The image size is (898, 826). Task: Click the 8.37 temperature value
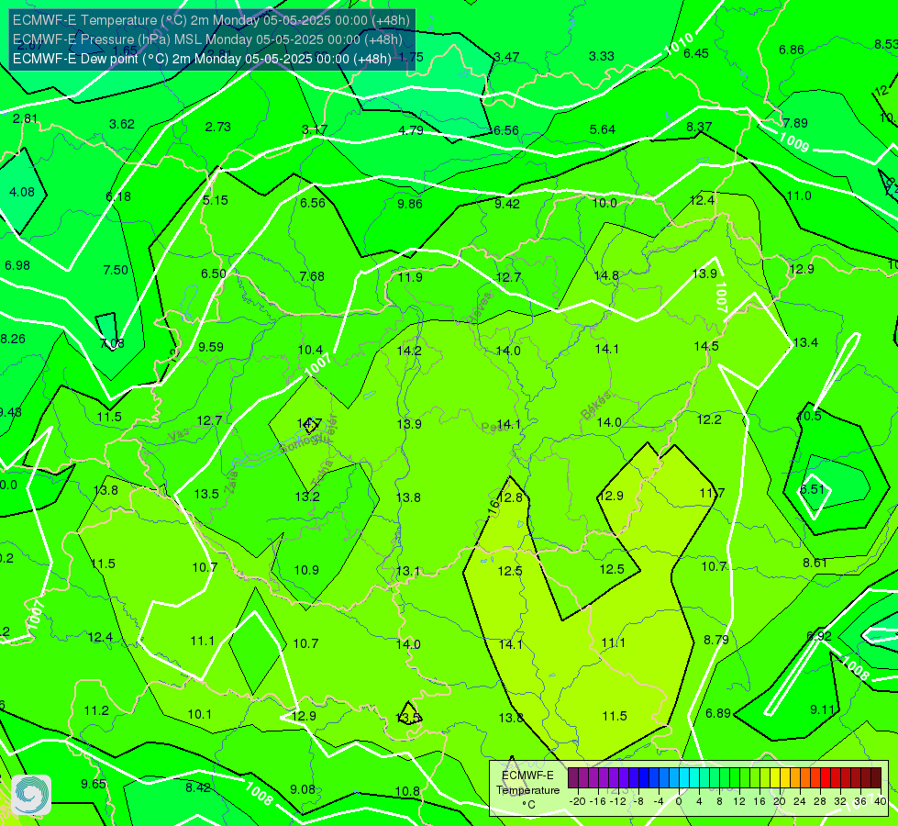pyautogui.click(x=699, y=127)
